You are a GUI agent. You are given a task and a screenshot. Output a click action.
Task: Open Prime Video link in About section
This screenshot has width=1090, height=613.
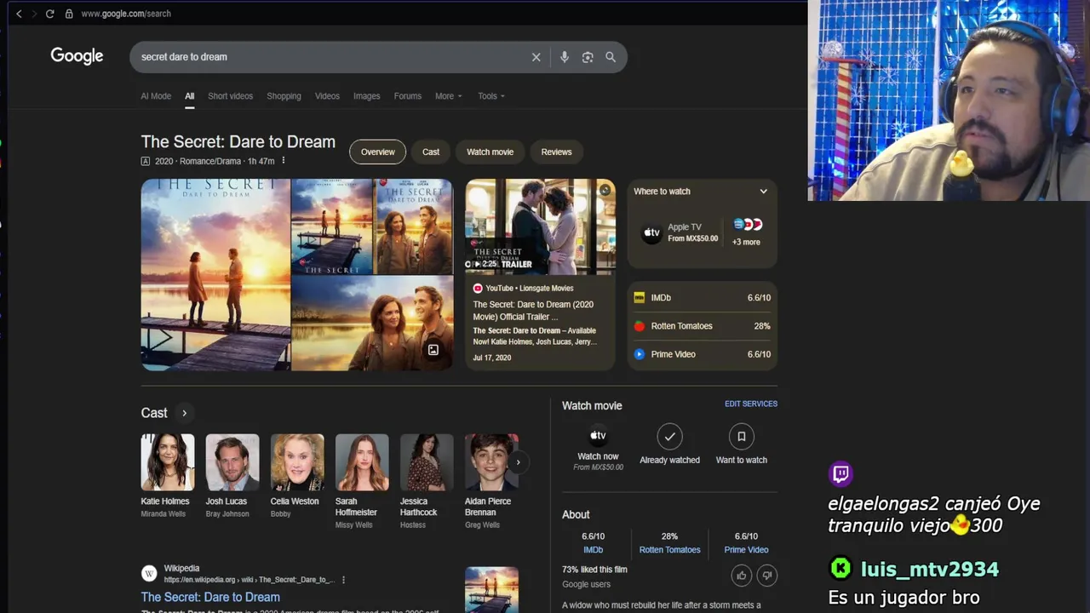(x=746, y=550)
